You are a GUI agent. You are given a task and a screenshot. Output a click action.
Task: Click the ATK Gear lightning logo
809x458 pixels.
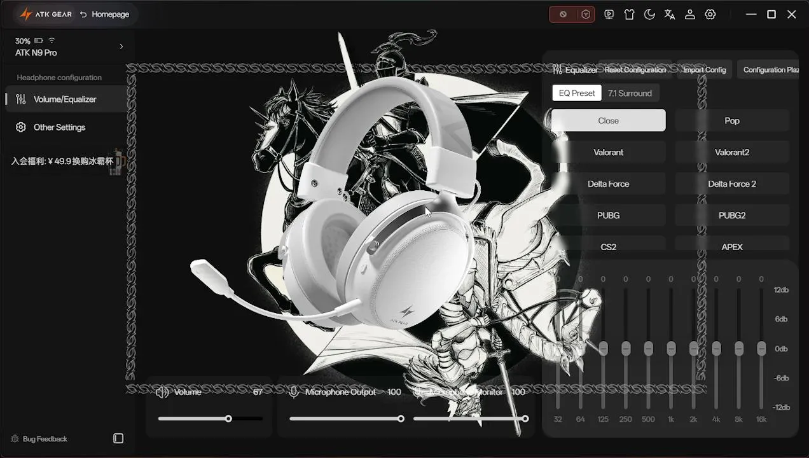26,14
